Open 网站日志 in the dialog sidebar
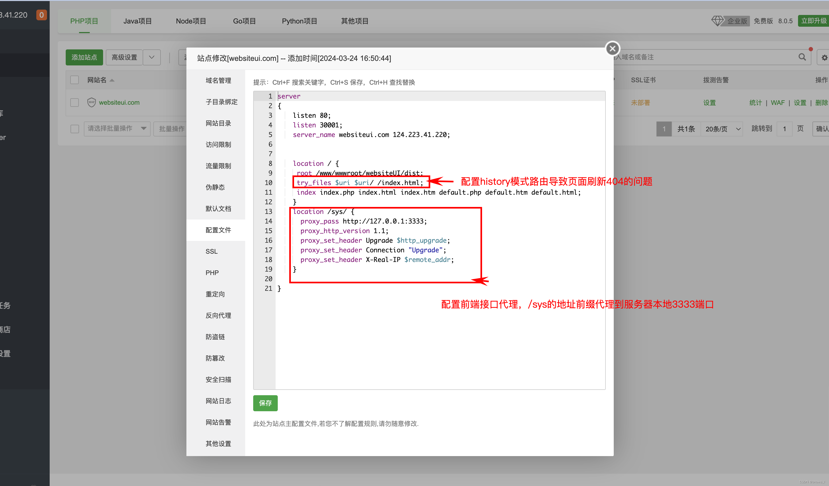 [216, 401]
